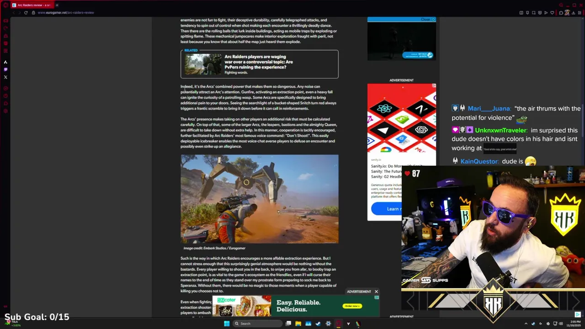Reload the Eurogamer page
The width and height of the screenshot is (585, 329).
[26, 13]
